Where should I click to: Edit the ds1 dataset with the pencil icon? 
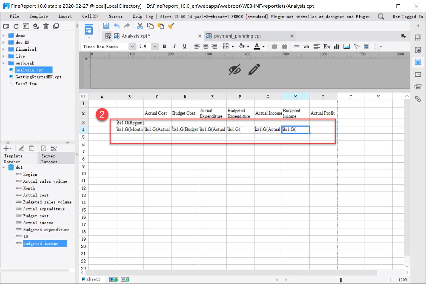[21, 148]
